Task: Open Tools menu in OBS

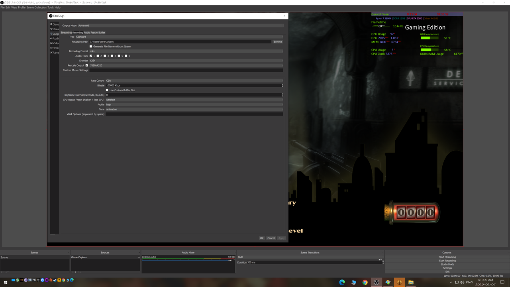Action: [x=51, y=8]
